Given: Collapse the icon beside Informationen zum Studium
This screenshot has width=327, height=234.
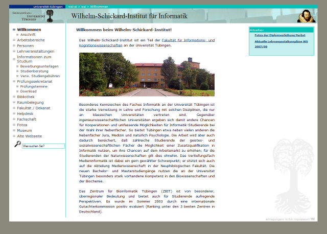Looking at the screenshot, I should coord(14,59).
